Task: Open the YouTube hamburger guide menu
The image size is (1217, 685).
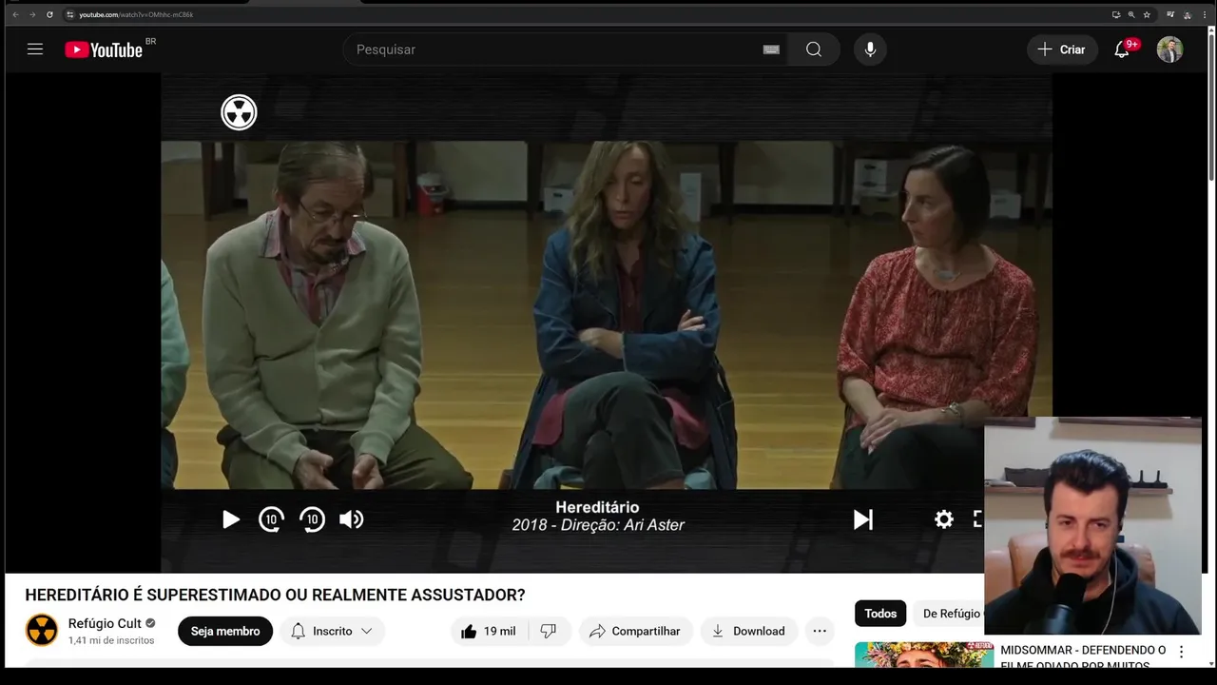Action: coord(35,49)
